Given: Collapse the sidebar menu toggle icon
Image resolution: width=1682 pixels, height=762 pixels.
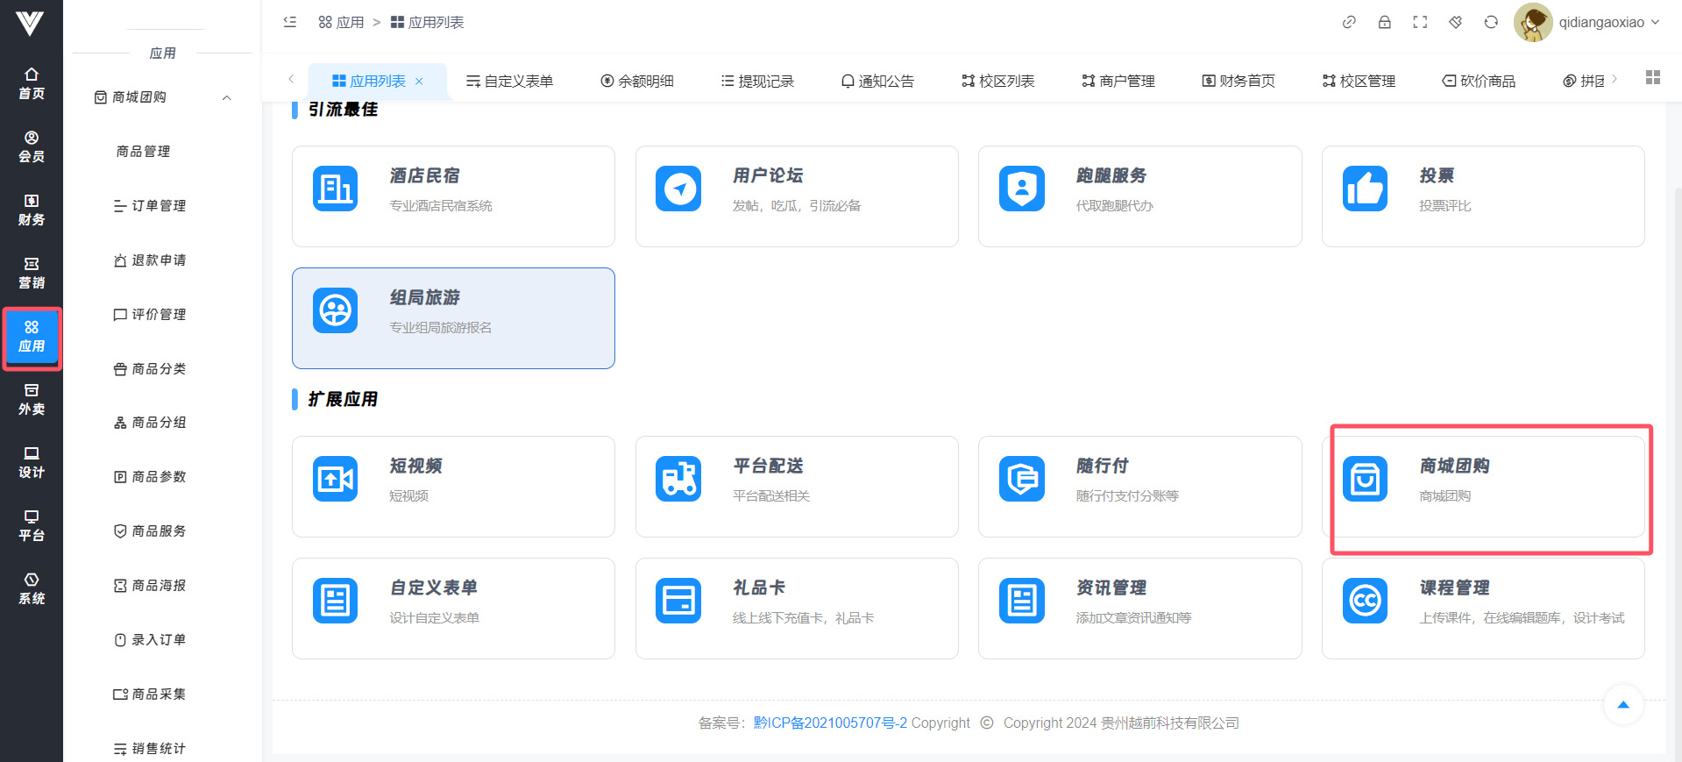Looking at the screenshot, I should coord(290,23).
